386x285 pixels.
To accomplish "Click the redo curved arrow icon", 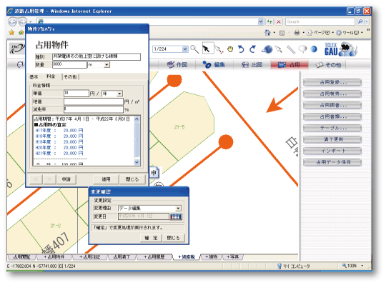I will tap(252, 49).
